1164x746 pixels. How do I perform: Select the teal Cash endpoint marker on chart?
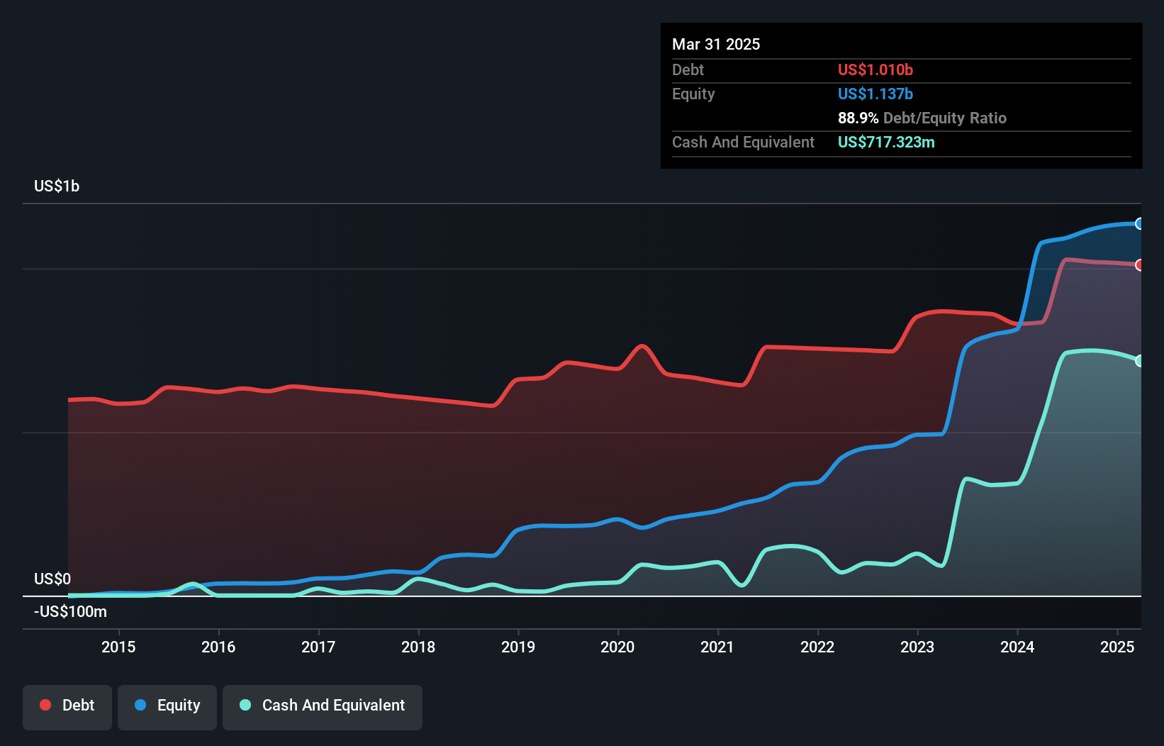pos(1140,361)
